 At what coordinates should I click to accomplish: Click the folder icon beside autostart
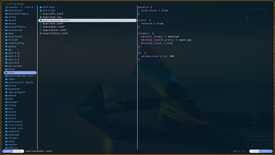pos(6,10)
